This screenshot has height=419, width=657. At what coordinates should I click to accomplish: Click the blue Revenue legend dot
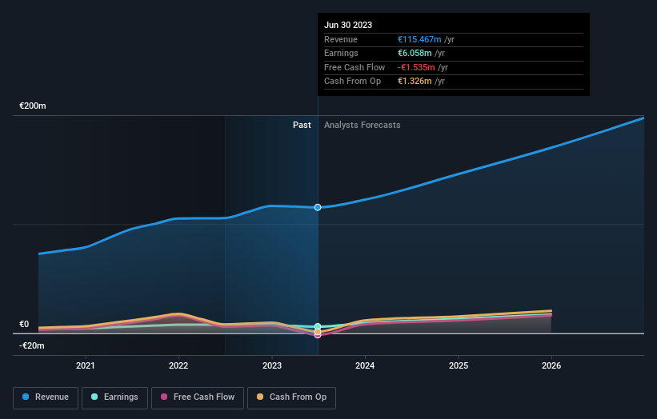26,397
